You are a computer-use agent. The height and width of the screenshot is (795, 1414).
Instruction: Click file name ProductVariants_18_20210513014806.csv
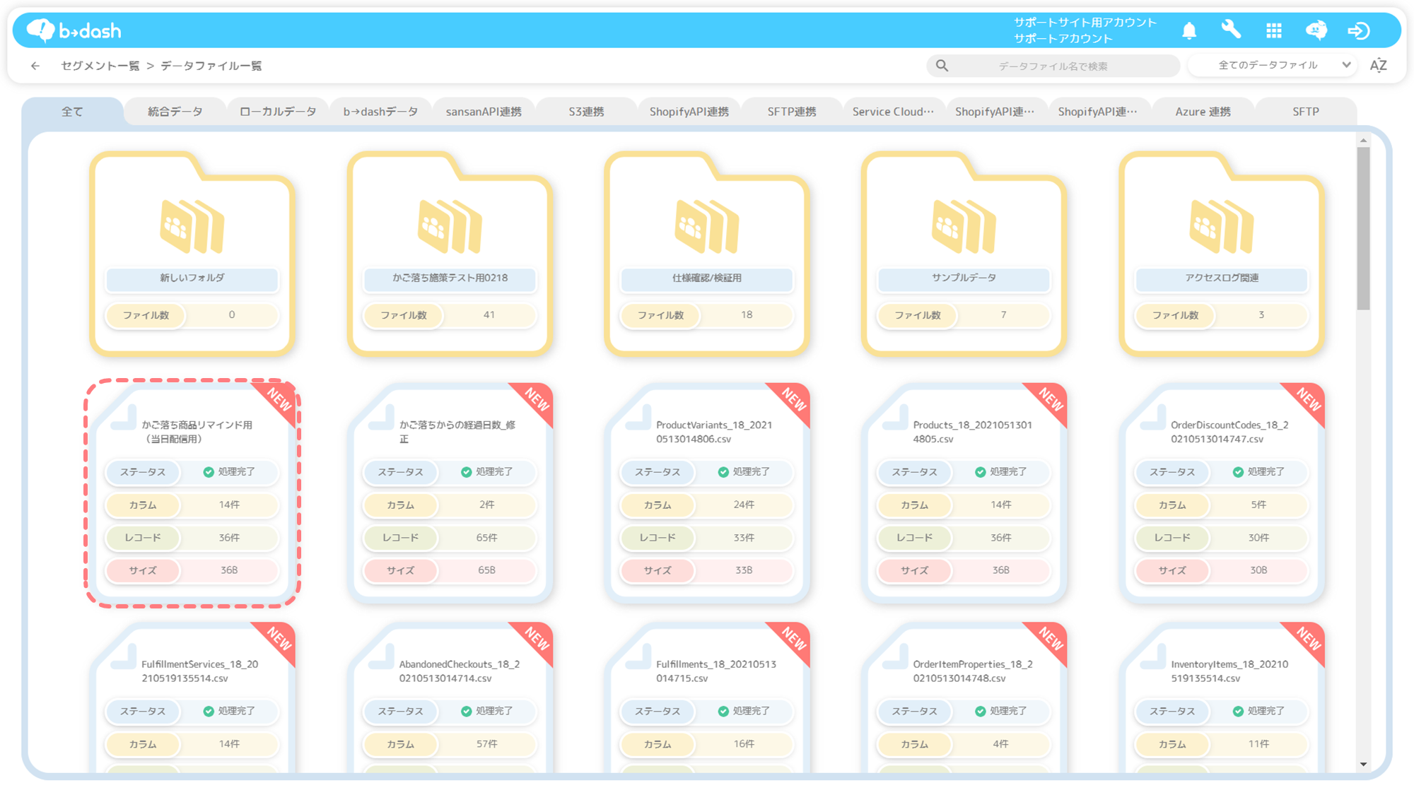714,432
